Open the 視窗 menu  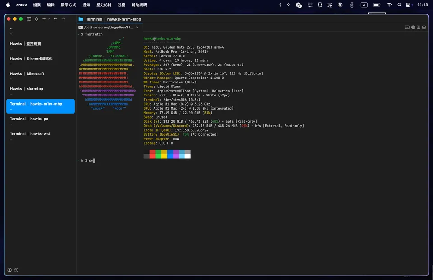click(121, 5)
